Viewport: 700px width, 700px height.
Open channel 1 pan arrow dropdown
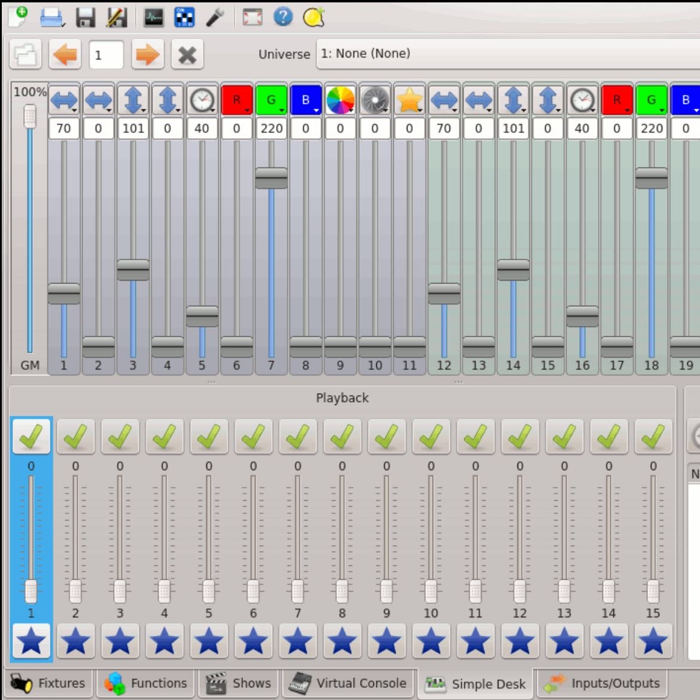(64, 99)
